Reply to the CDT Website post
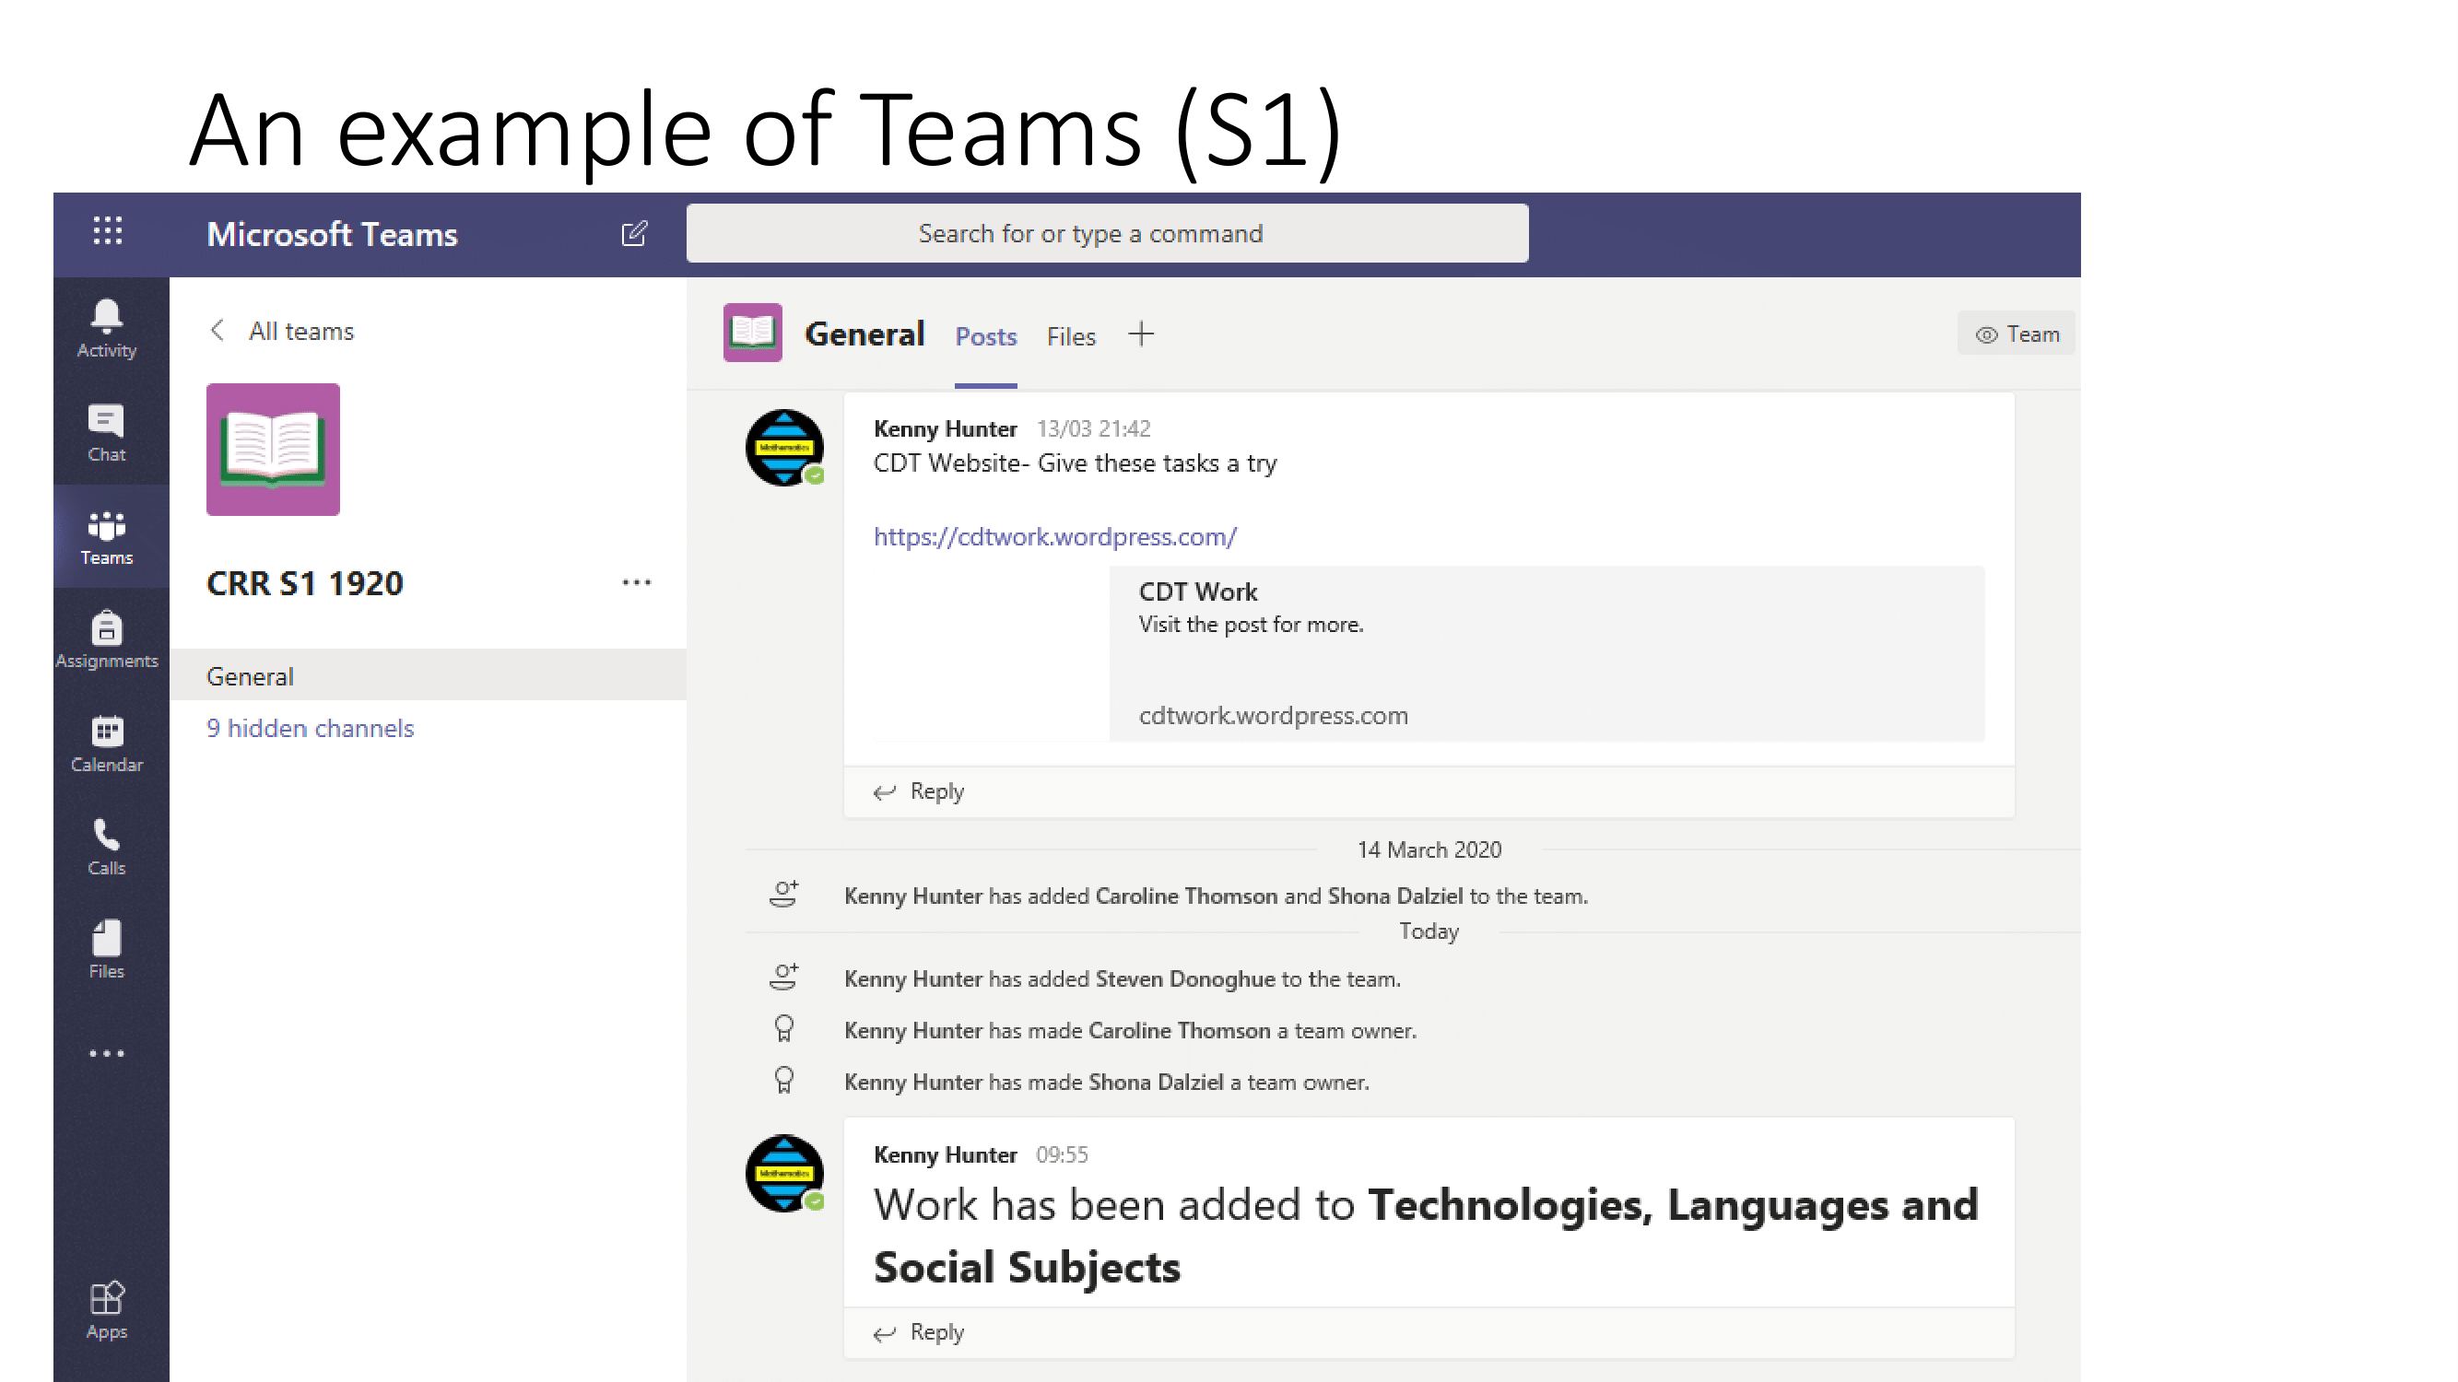 [x=920, y=791]
